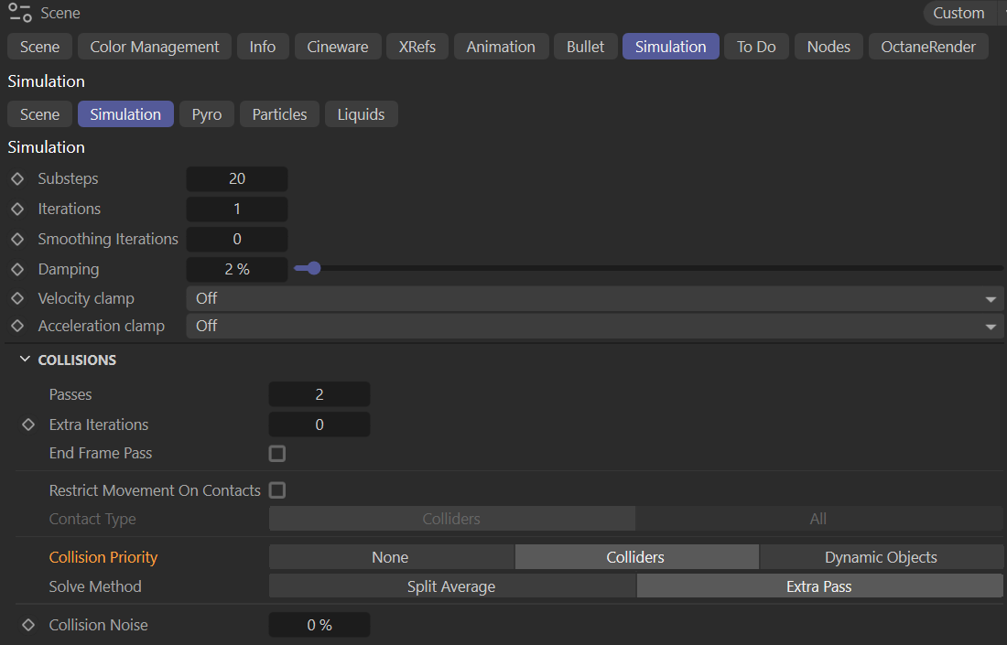Image resolution: width=1007 pixels, height=645 pixels.
Task: Collapse the Collisions section
Action: point(25,360)
